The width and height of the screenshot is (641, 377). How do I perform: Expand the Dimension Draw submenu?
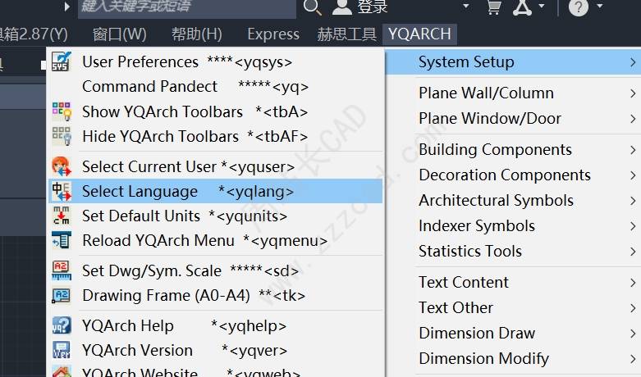[x=513, y=333]
